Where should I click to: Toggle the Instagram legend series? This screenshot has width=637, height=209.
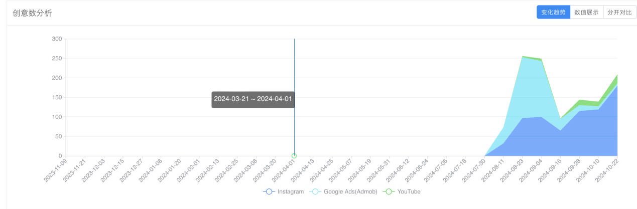click(284, 191)
